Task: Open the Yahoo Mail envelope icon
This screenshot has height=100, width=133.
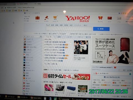Action: tap(119, 18)
